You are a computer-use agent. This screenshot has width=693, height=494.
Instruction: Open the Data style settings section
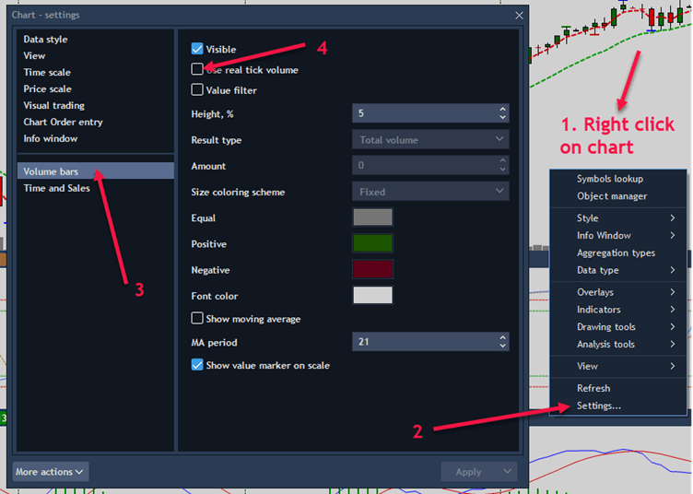tap(45, 40)
